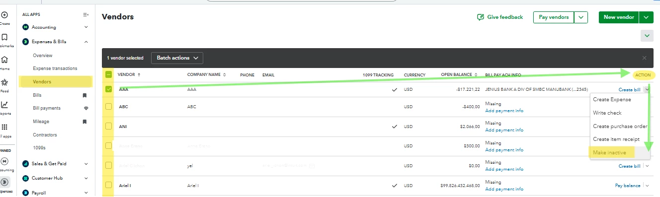The width and height of the screenshot is (660, 197).
Task: Open the Pay vendors dropdown arrow
Action: (x=581, y=17)
